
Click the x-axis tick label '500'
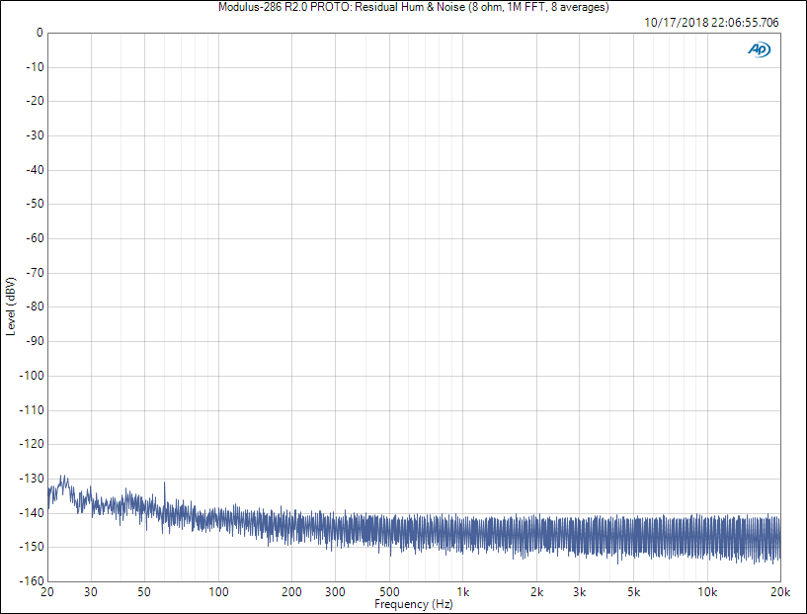pos(389,592)
